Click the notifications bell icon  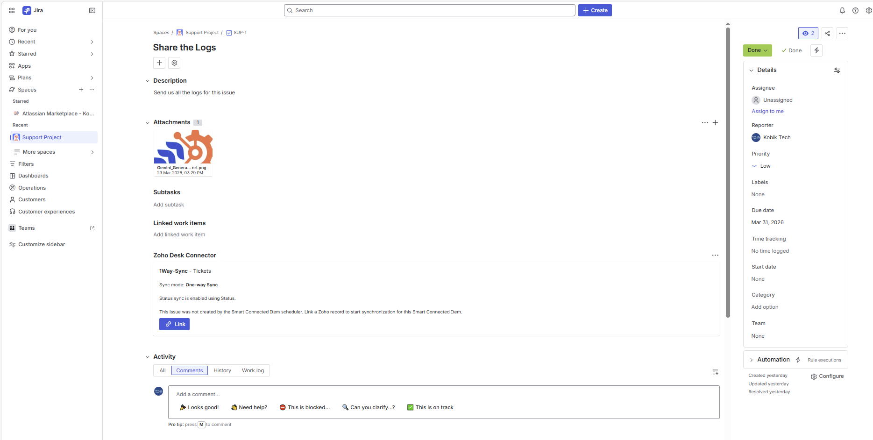pos(842,10)
